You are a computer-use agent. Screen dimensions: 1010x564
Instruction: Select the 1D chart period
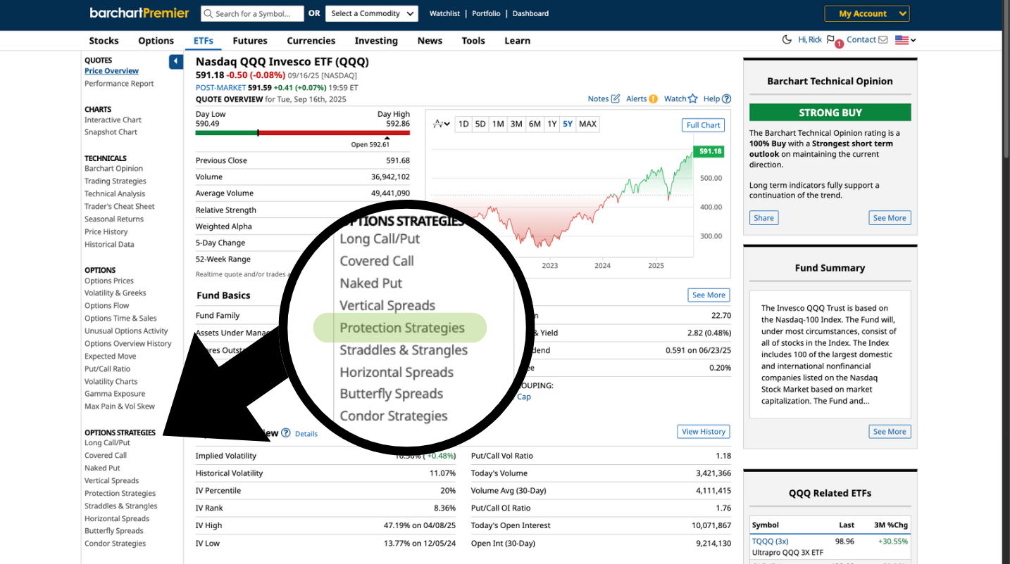click(463, 124)
